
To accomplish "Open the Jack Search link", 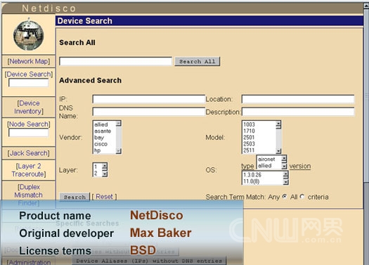I will [x=29, y=153].
